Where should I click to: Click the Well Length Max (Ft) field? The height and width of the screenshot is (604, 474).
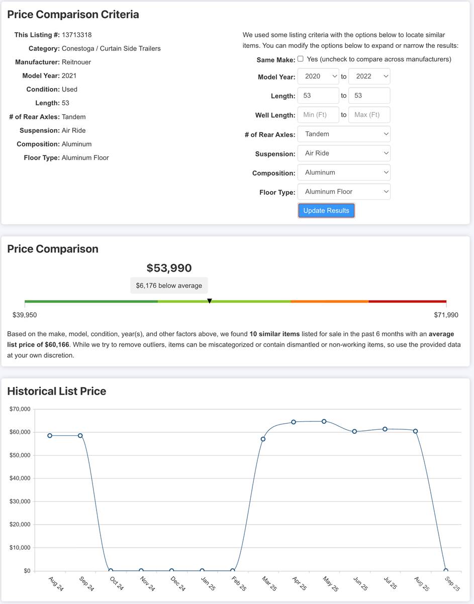(x=369, y=115)
